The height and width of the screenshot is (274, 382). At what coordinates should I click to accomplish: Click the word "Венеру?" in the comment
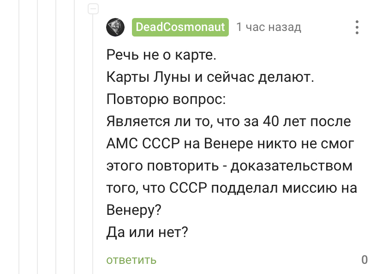coord(134,210)
